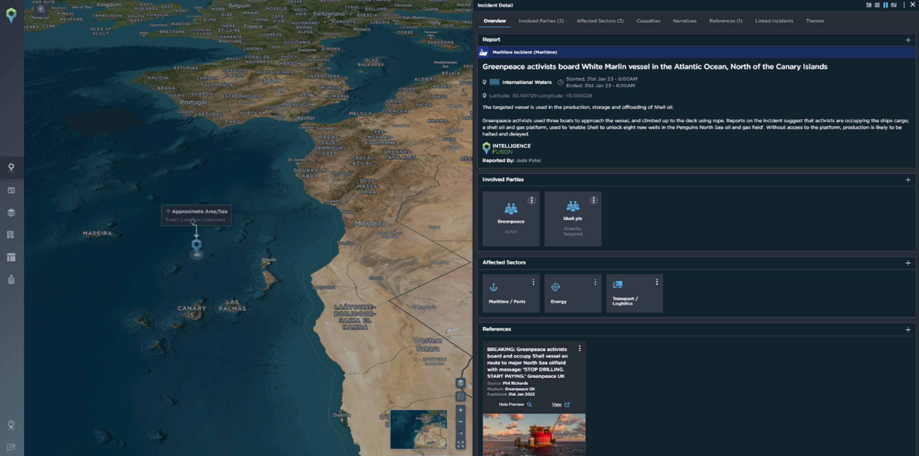Screen dimensions: 919x456
Task: Open Incident Detail panel kebab menu
Action: tap(904, 5)
